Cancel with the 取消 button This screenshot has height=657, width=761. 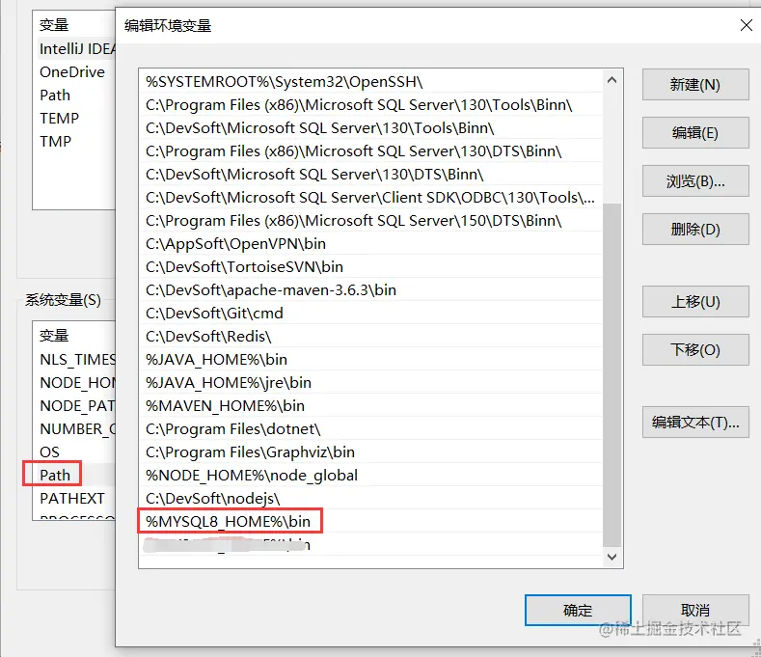[x=695, y=610]
